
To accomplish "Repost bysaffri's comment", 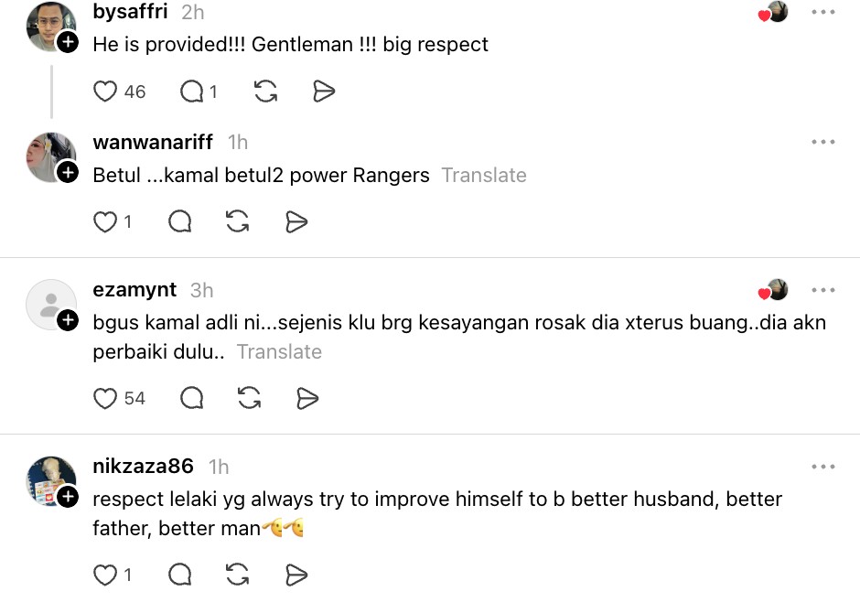I will (265, 91).
